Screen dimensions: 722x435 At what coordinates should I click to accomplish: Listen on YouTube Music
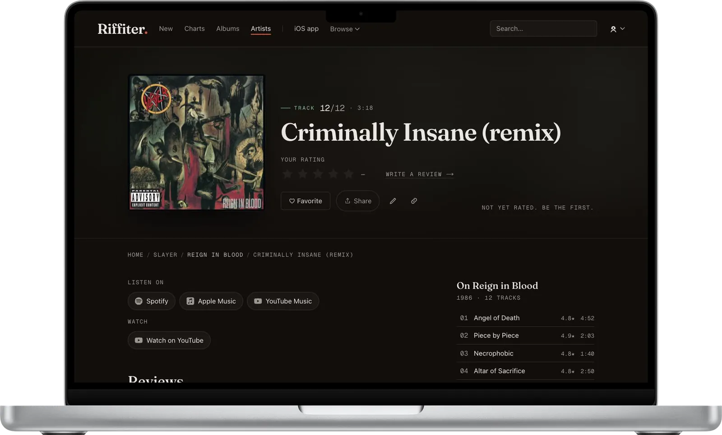(283, 301)
